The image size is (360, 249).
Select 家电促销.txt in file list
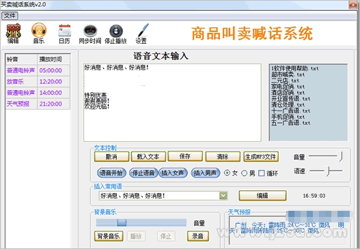pyautogui.click(x=288, y=87)
